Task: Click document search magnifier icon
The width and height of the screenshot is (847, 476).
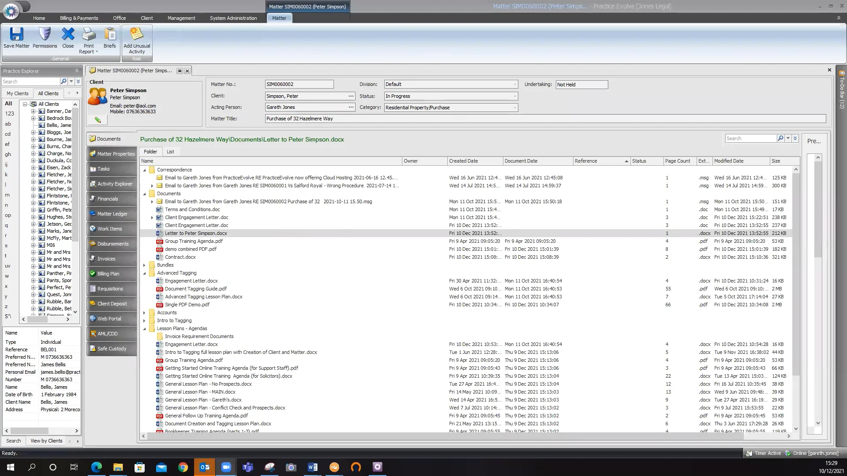Action: tap(780, 138)
